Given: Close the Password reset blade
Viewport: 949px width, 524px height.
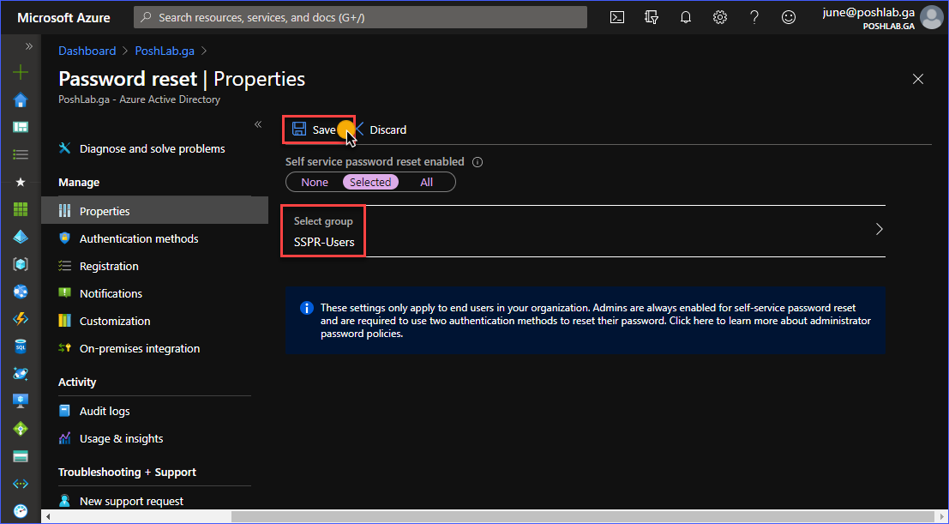Looking at the screenshot, I should coord(918,79).
